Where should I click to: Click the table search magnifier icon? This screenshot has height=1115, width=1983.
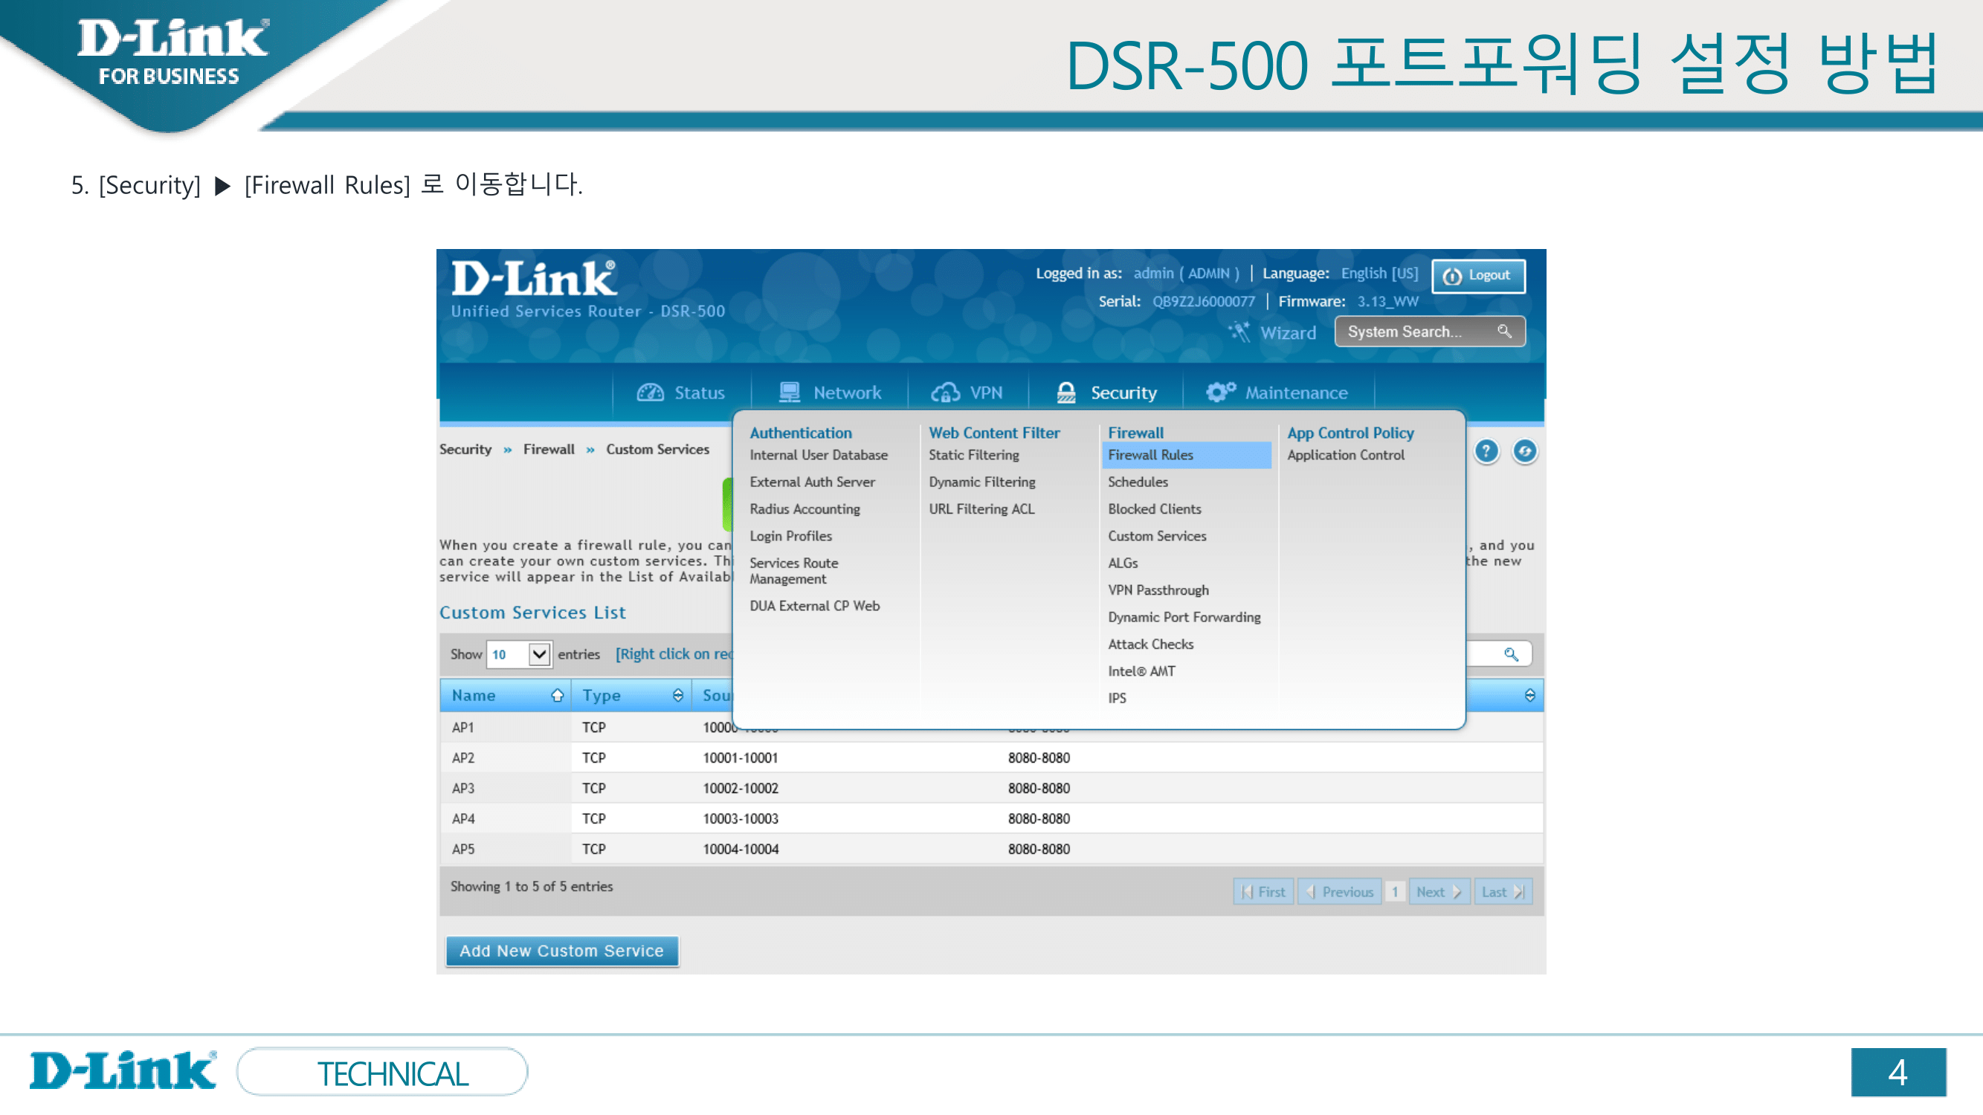(x=1510, y=654)
